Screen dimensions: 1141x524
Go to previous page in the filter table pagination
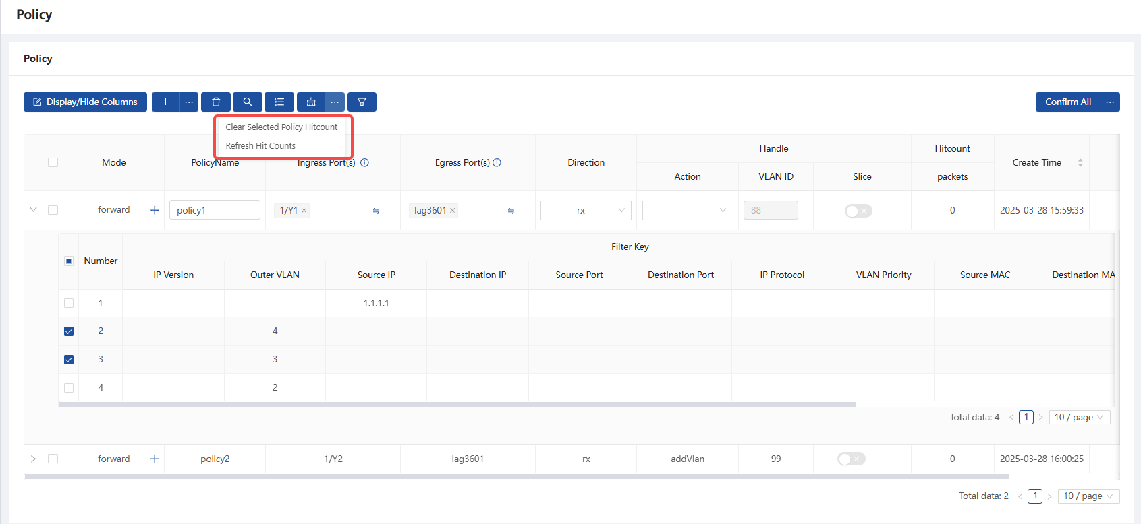(1011, 417)
